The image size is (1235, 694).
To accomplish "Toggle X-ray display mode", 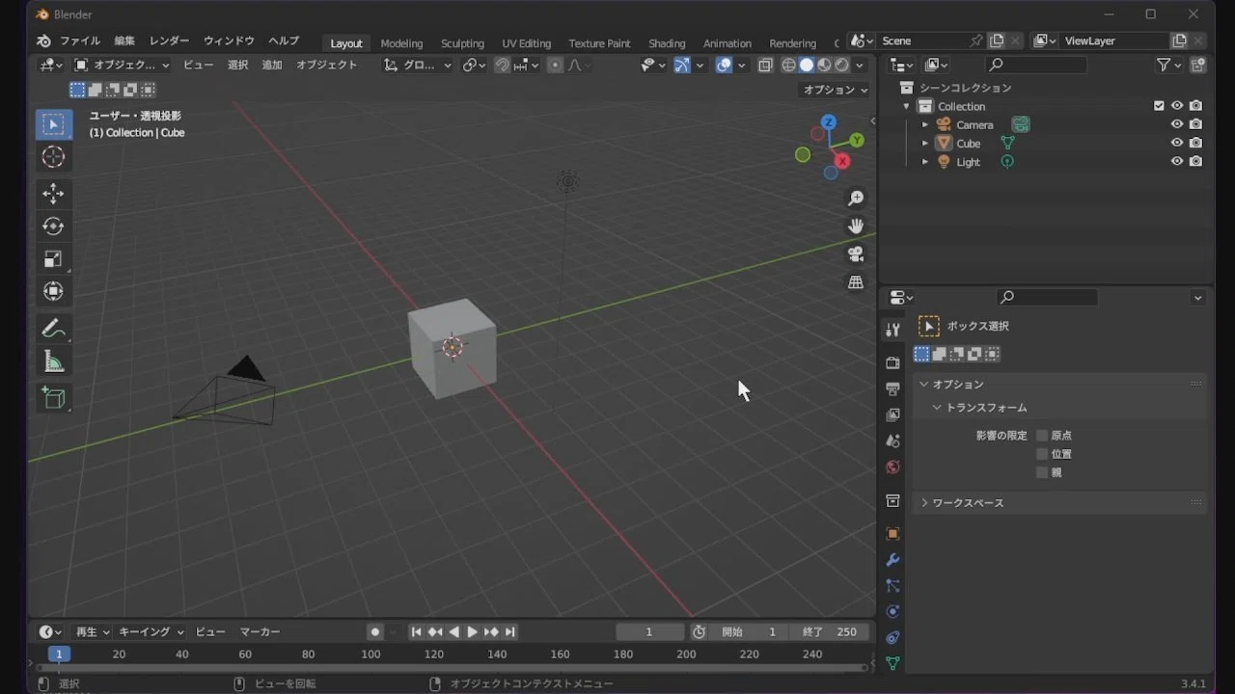I will click(x=765, y=65).
